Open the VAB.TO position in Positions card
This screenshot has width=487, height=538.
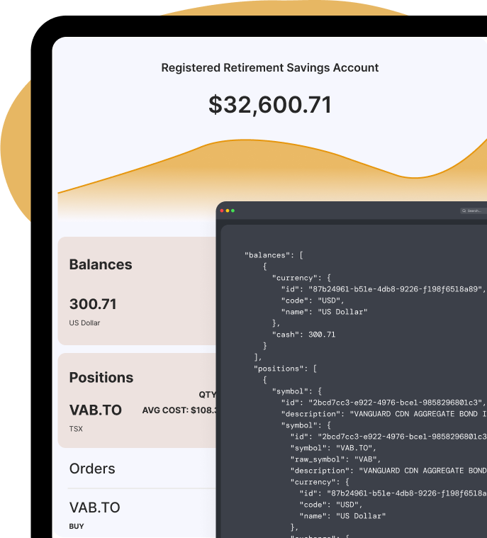tap(96, 410)
